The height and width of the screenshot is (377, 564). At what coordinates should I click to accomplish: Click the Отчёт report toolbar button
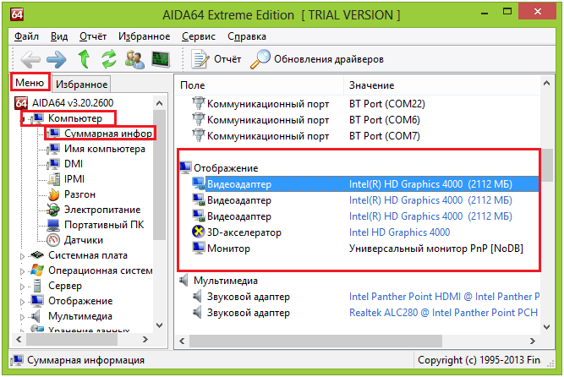(216, 59)
